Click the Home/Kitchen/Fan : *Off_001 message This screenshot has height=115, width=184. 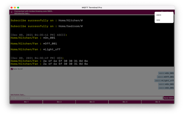pyautogui.click(x=34, y=43)
